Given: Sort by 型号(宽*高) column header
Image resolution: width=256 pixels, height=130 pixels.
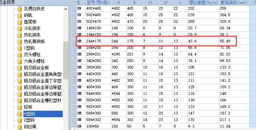Looking at the screenshot, I should pos(98,2).
